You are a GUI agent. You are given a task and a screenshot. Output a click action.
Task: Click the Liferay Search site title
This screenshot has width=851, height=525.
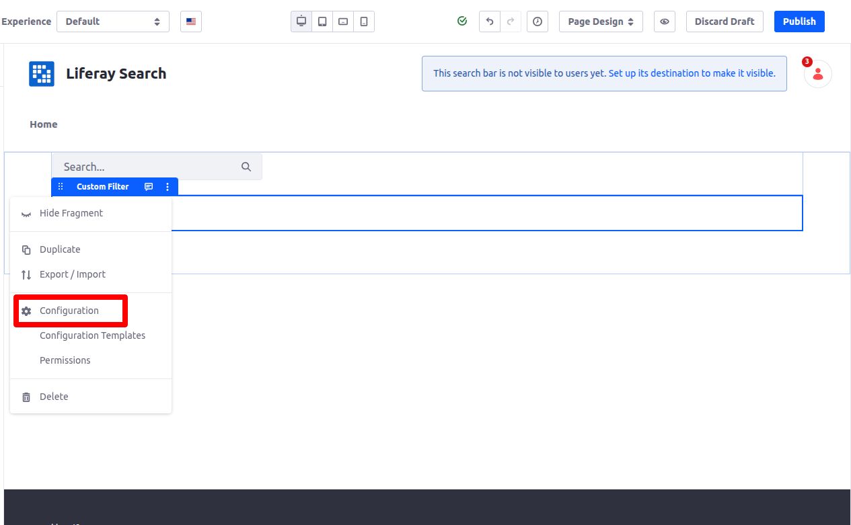coord(116,74)
